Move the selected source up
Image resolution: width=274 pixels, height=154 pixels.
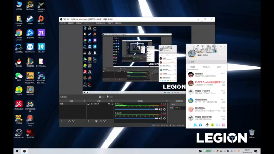(x=101, y=121)
